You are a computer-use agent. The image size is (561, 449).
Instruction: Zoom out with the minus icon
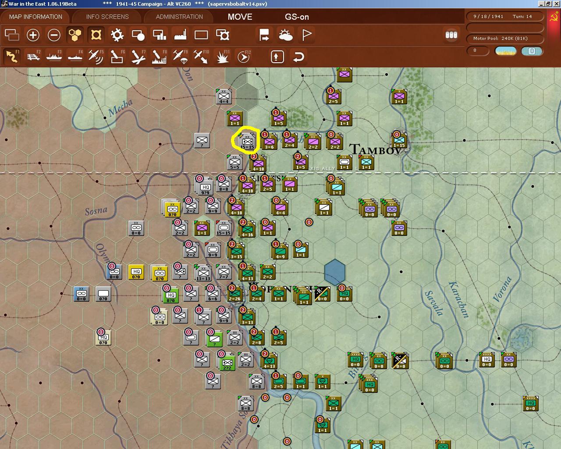(x=54, y=35)
